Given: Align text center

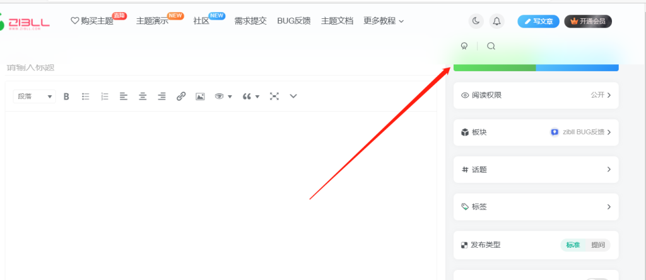Looking at the screenshot, I should (x=143, y=96).
